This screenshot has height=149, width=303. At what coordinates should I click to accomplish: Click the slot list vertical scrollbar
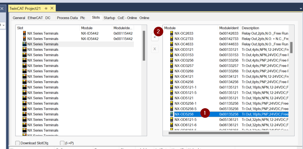point(144,46)
